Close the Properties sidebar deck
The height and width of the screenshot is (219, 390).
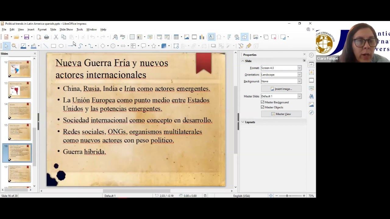pyautogui.click(x=304, y=54)
